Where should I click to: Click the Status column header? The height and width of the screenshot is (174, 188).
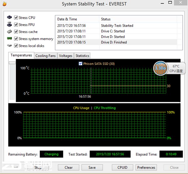click(138, 19)
